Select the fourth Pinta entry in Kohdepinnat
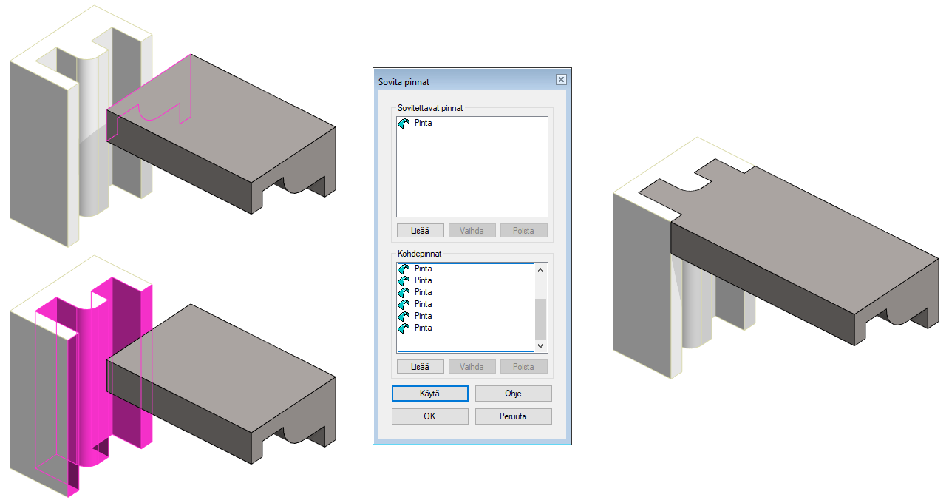 click(x=424, y=304)
